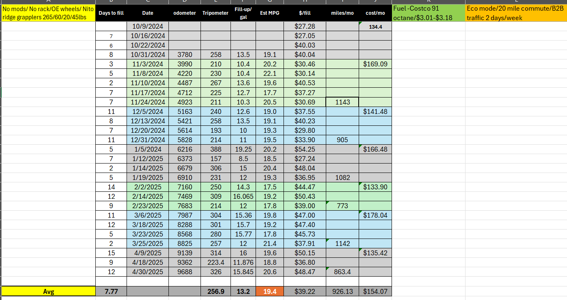The height and width of the screenshot is (300, 567).
Task: Select the orange average MPG cell 19.4
Action: (x=270, y=291)
